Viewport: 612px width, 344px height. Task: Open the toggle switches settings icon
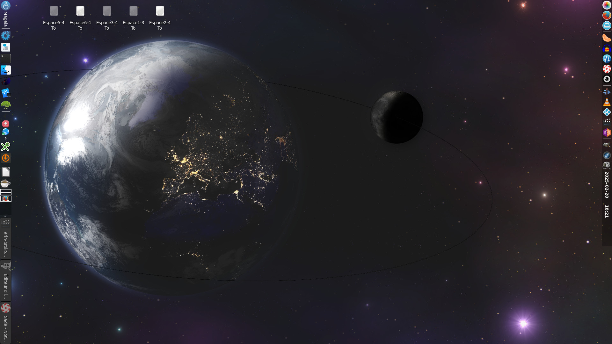pyautogui.click(x=6, y=47)
